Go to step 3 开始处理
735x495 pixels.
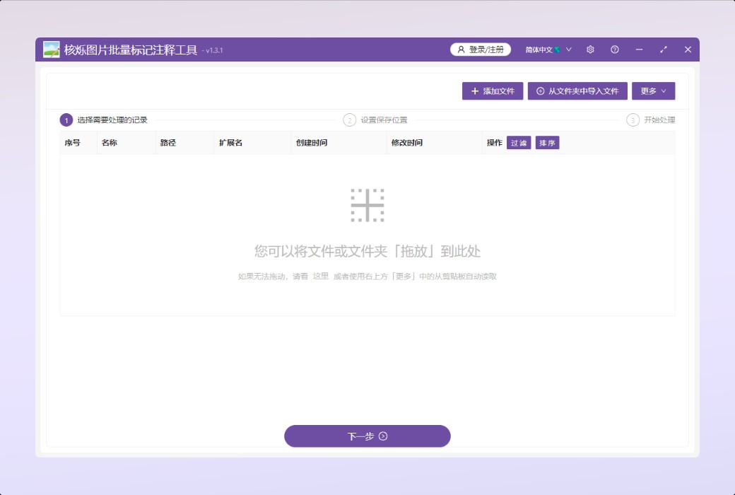point(652,120)
